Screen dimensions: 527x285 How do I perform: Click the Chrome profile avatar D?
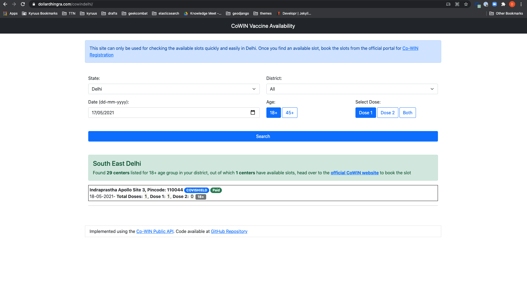click(x=512, y=4)
